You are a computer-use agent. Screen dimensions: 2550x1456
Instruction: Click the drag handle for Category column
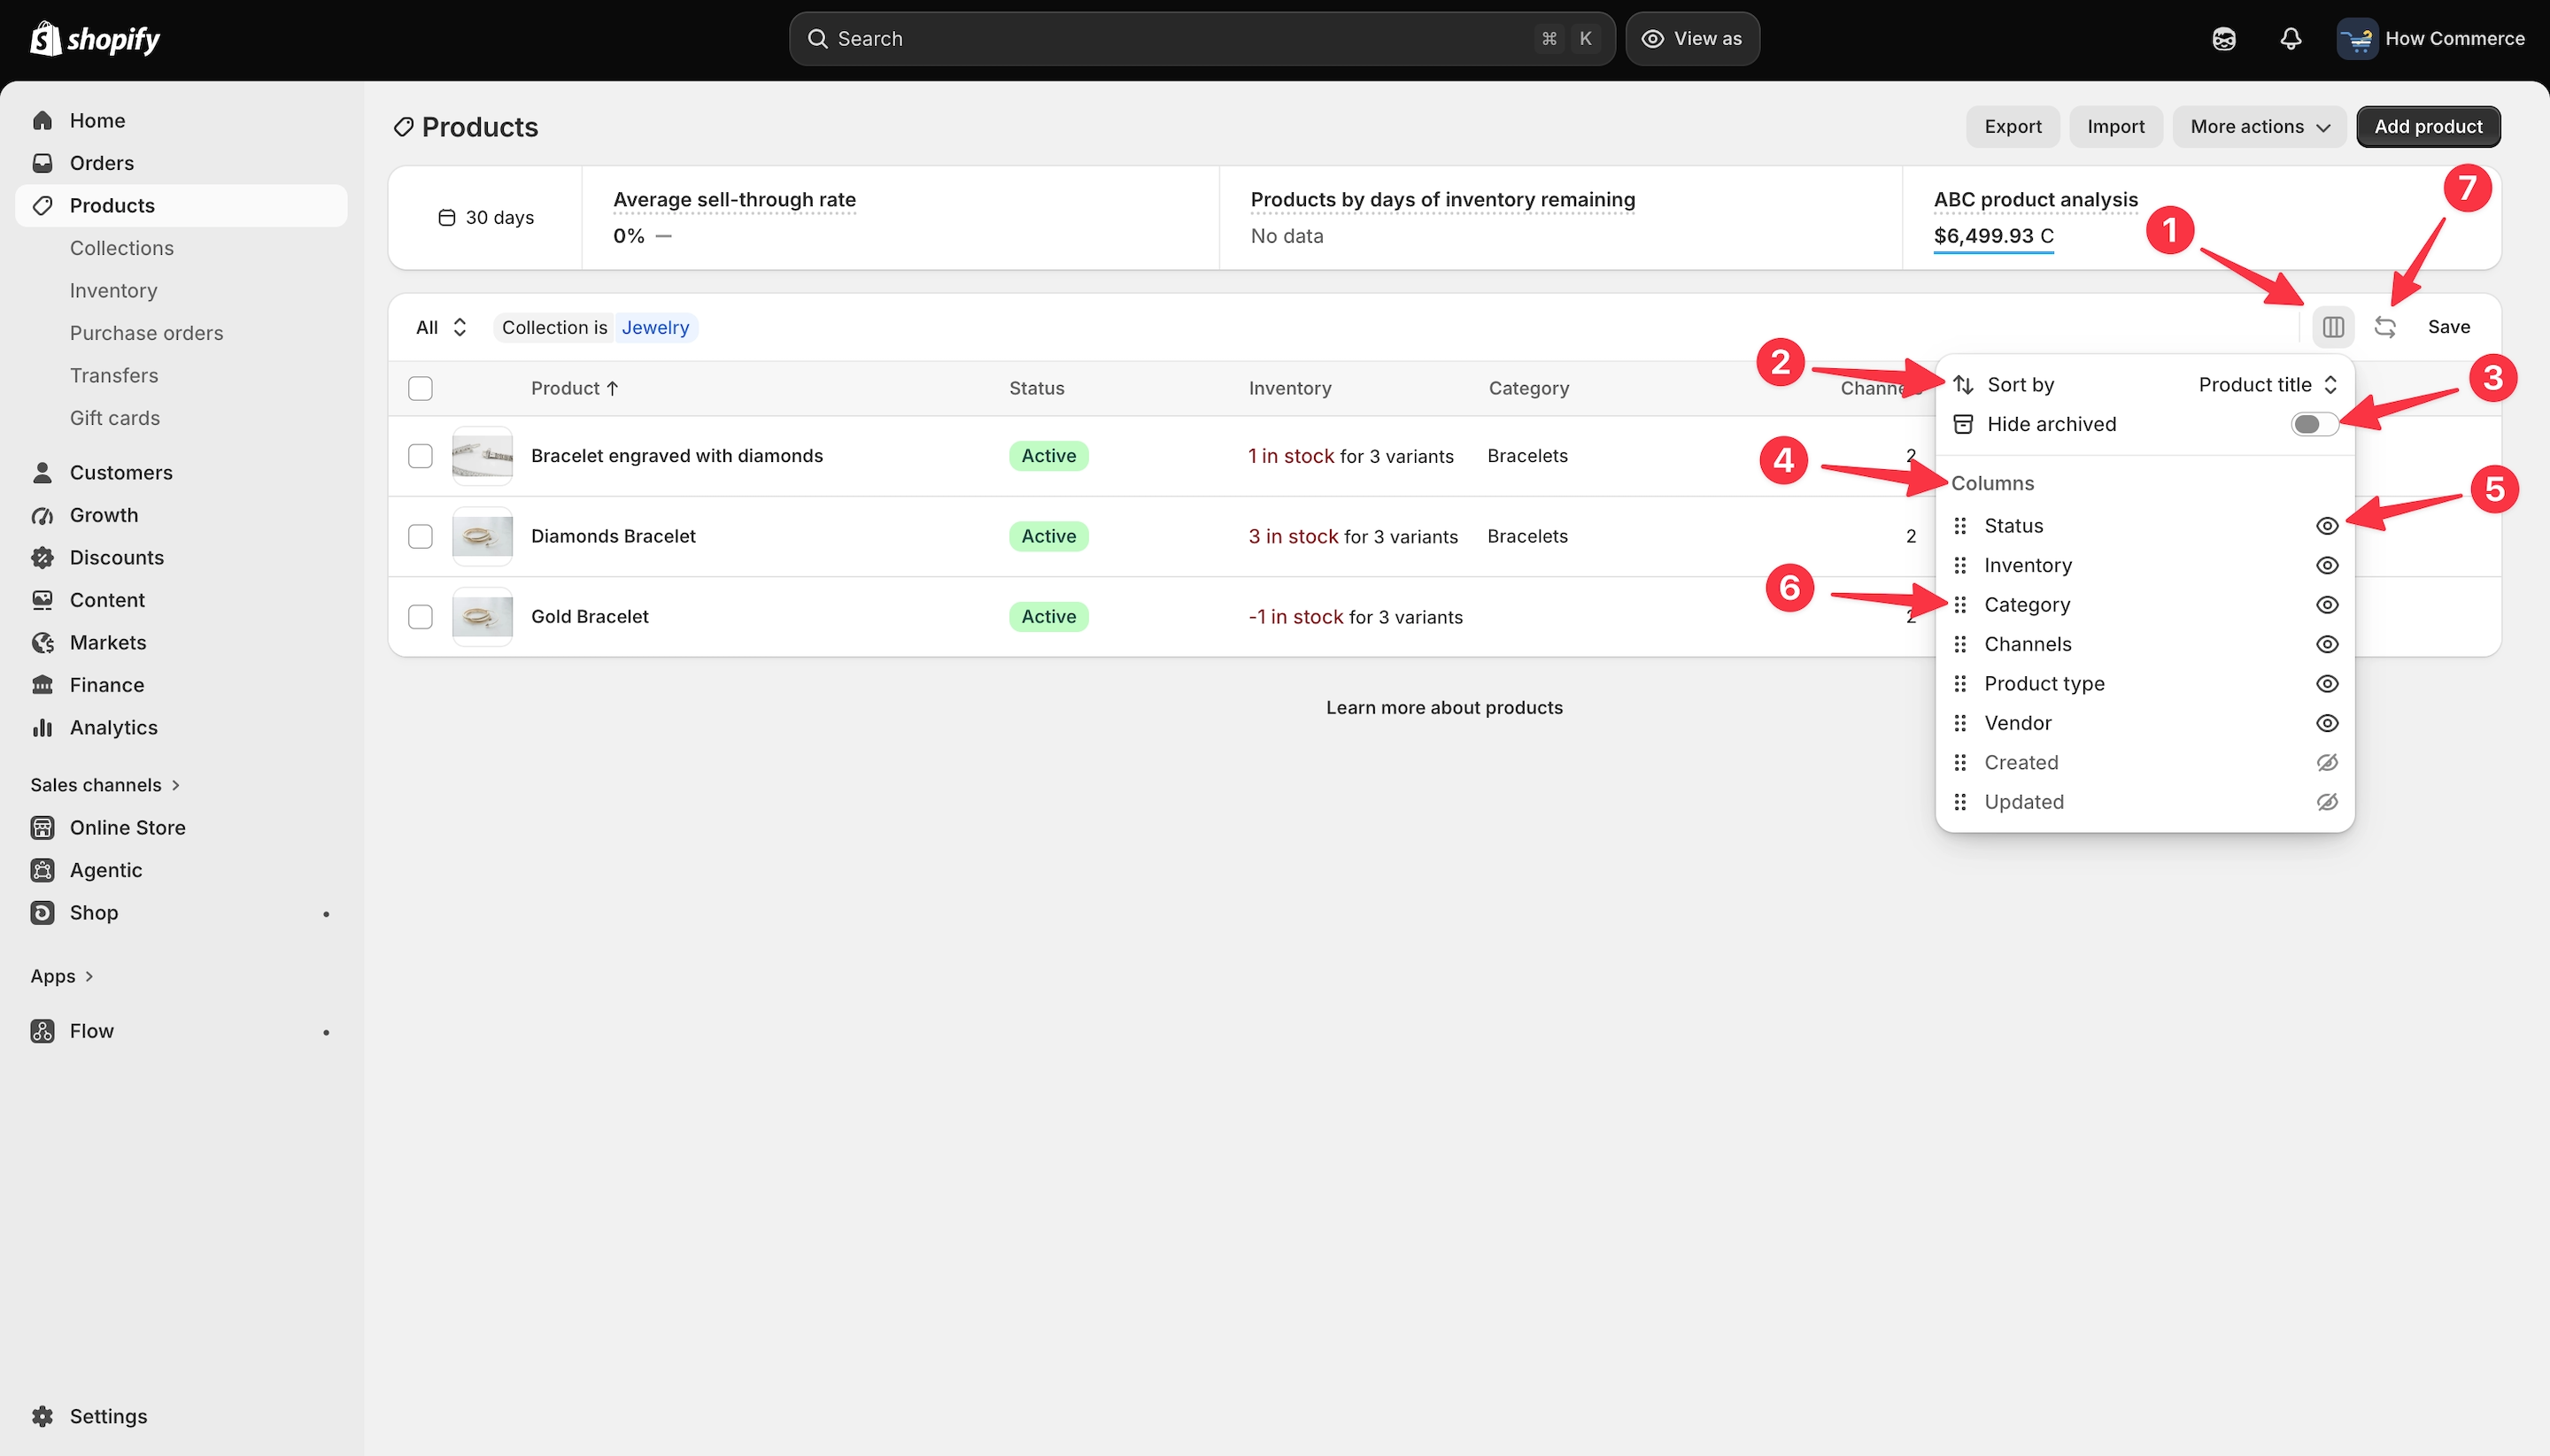[1959, 605]
